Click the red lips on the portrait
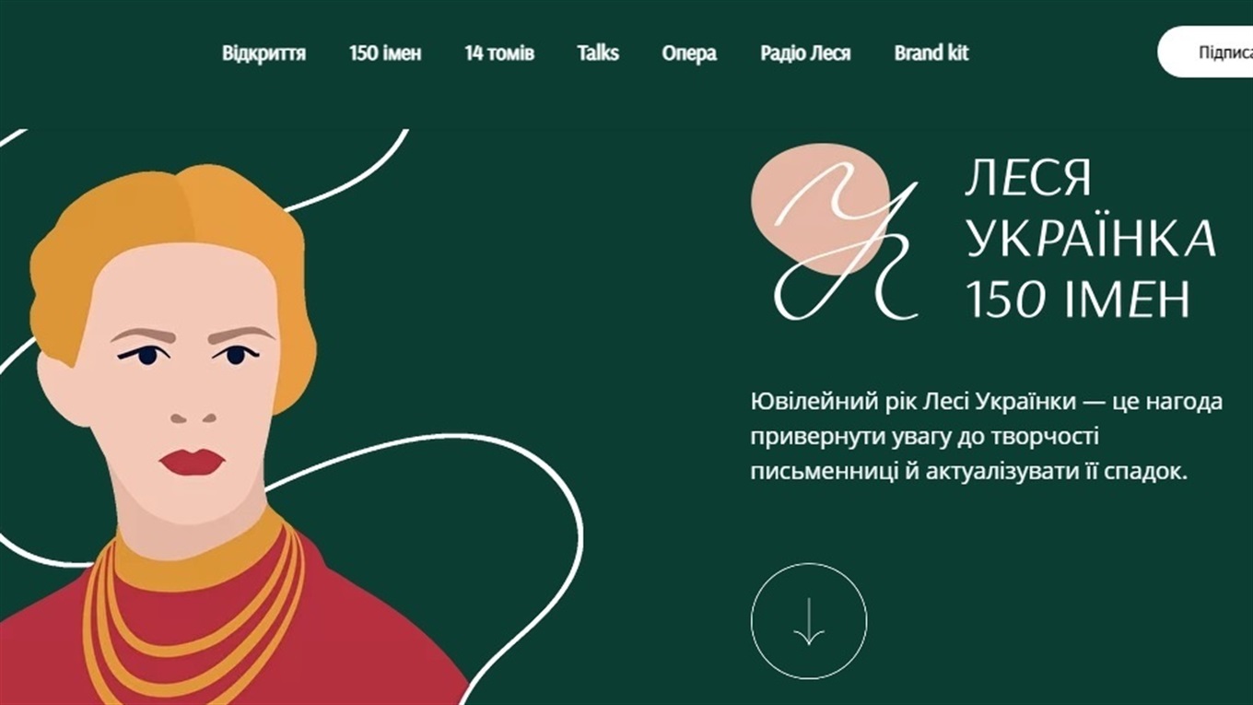 (x=192, y=462)
